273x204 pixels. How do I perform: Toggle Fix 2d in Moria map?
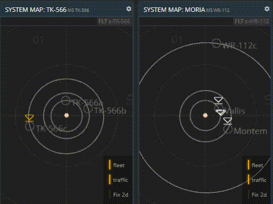(x=258, y=194)
